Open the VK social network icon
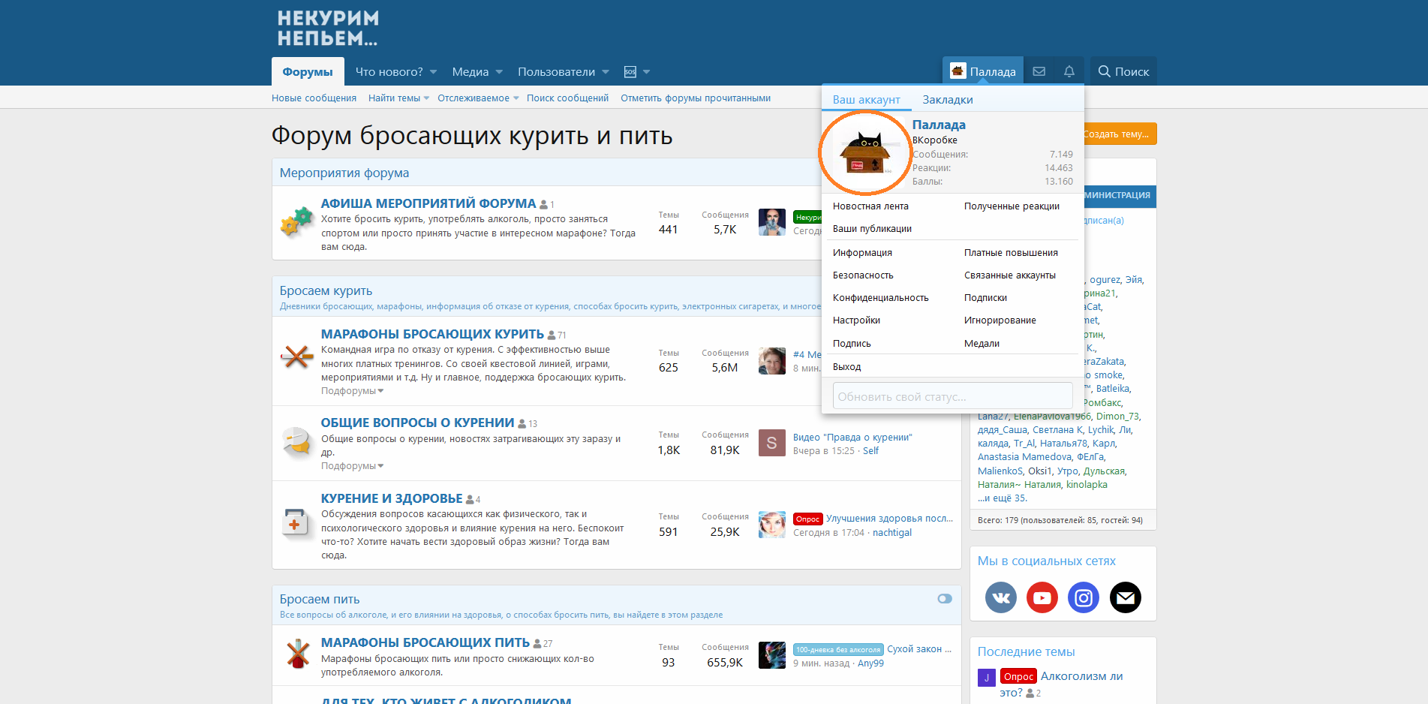The height and width of the screenshot is (704, 1428). tap(1001, 597)
